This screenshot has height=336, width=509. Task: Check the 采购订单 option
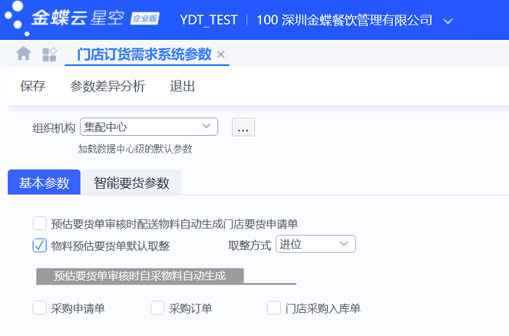coord(158,308)
